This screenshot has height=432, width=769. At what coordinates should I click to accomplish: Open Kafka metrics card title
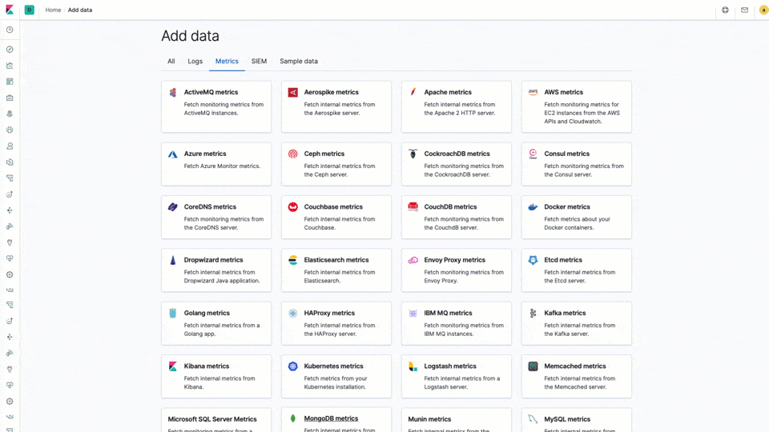[x=565, y=313]
